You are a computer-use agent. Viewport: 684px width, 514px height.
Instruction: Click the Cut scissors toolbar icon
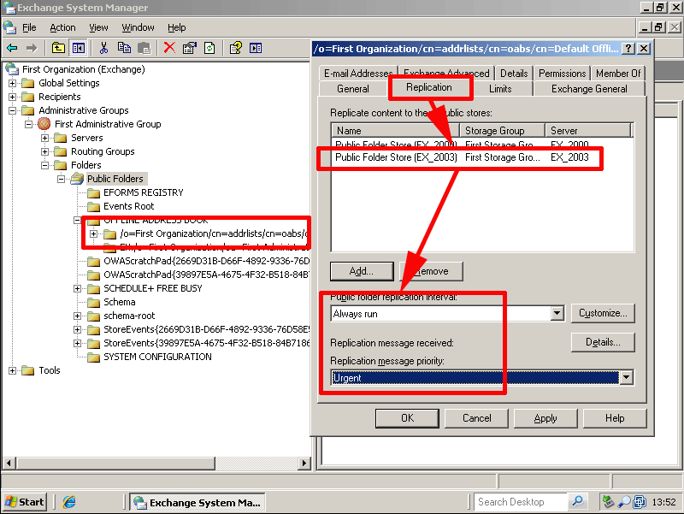(x=103, y=48)
